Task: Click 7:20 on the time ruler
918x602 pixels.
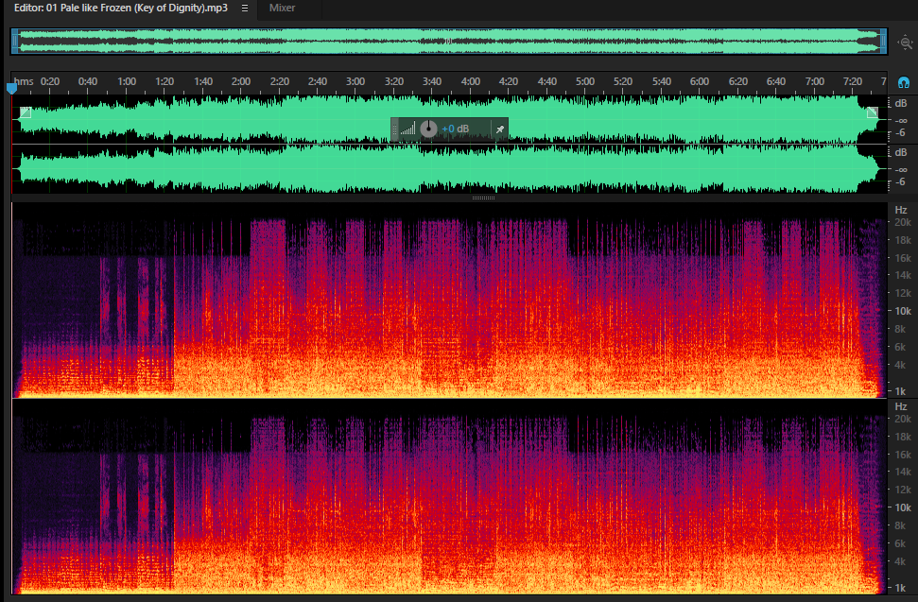Action: point(853,81)
